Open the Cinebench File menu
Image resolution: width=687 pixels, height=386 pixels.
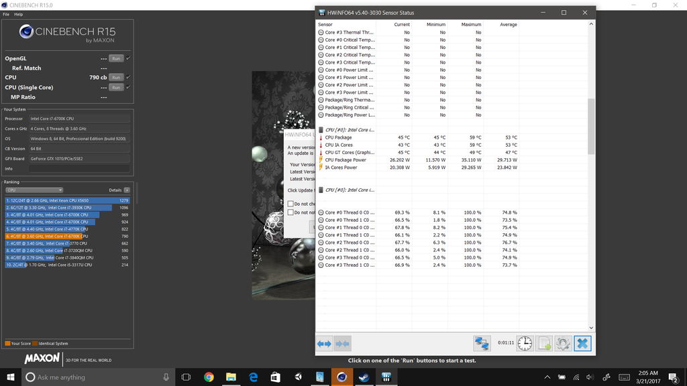[6, 15]
